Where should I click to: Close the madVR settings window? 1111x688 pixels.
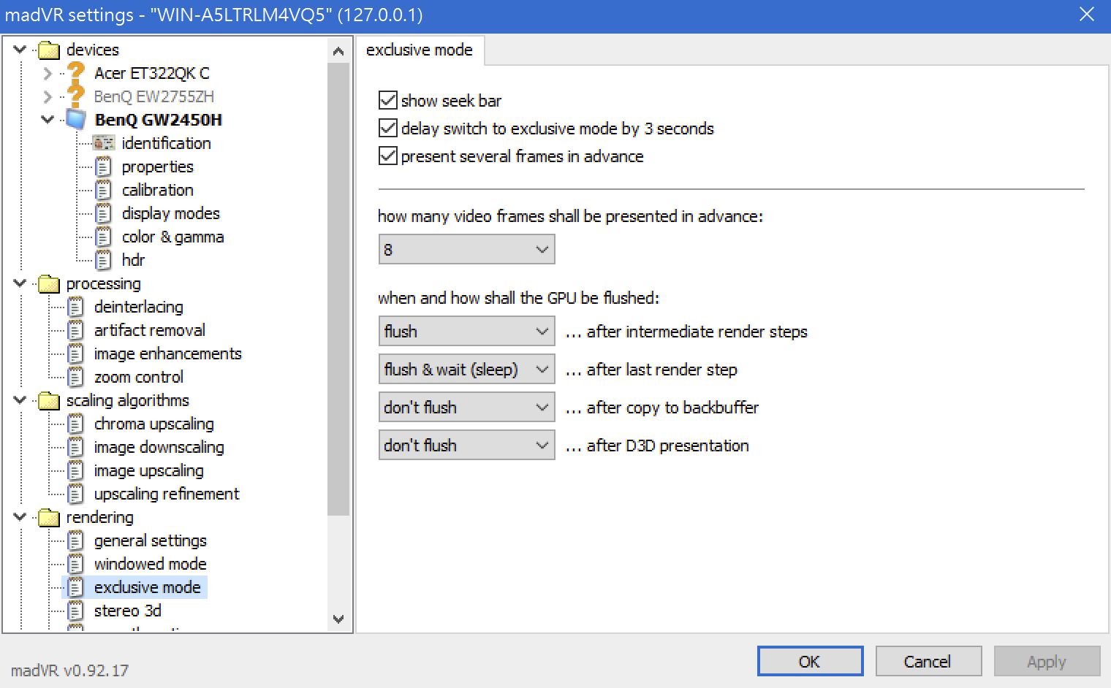pos(1087,14)
